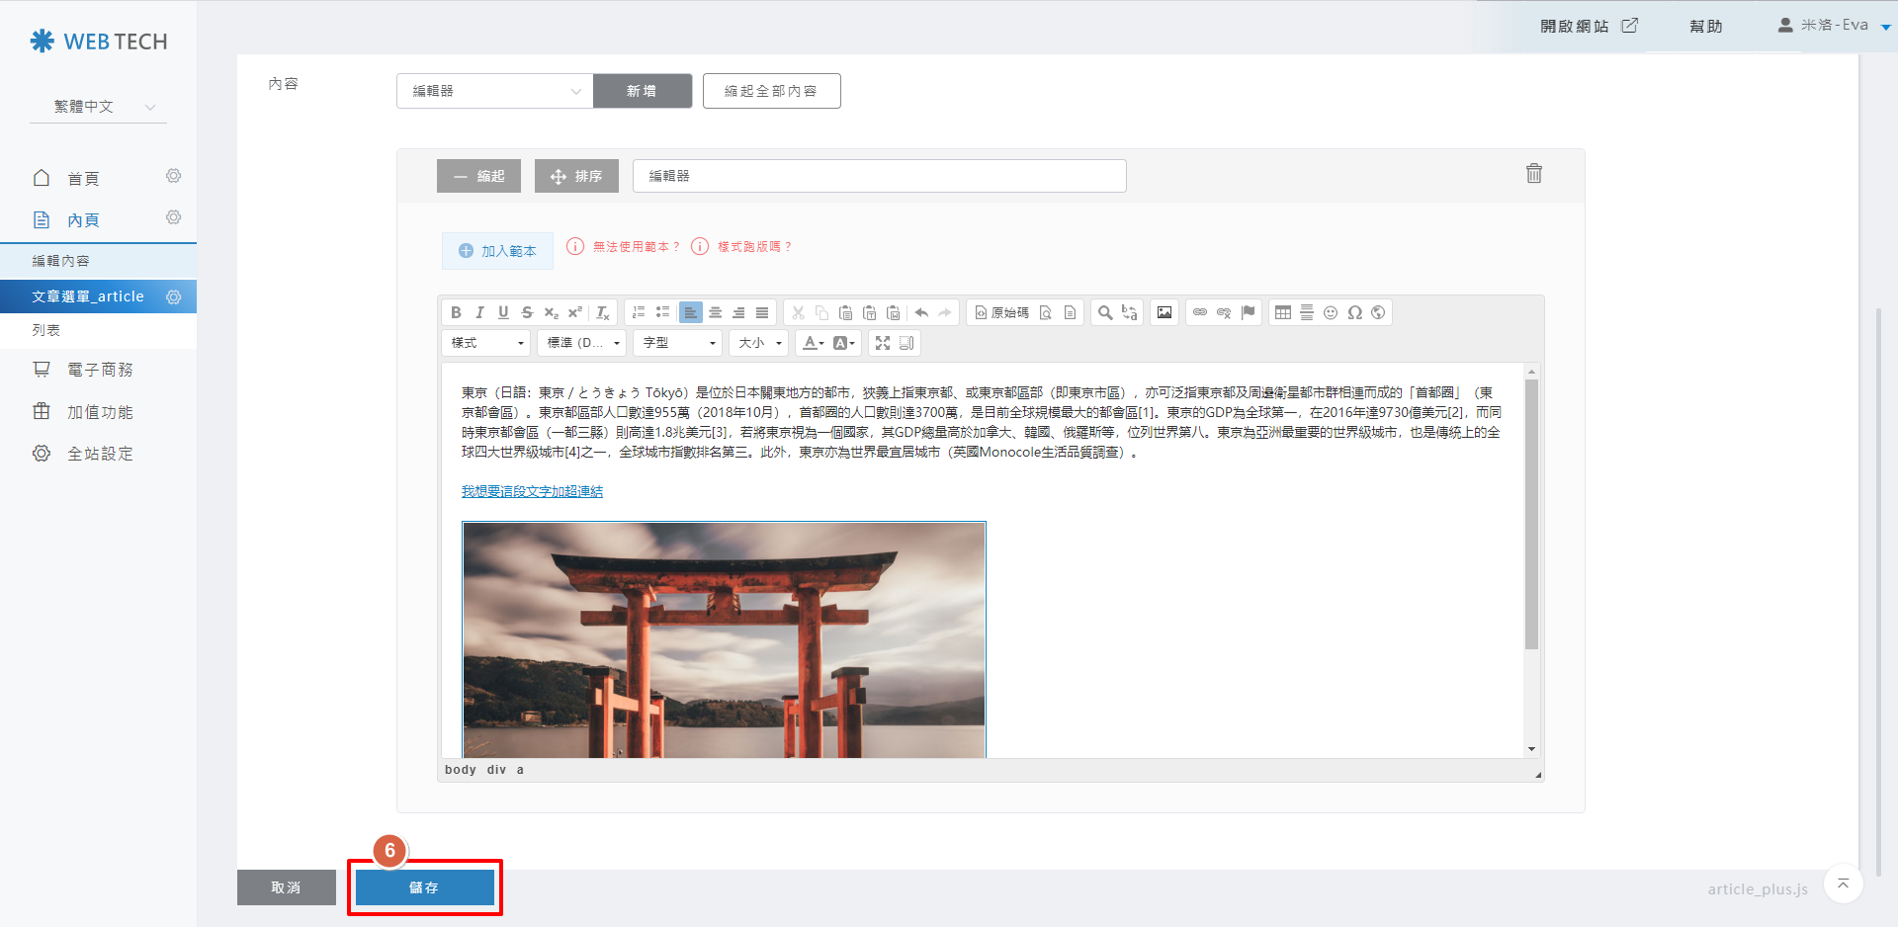1898x927 pixels.
Task: Open the text color picker
Action: (x=813, y=343)
